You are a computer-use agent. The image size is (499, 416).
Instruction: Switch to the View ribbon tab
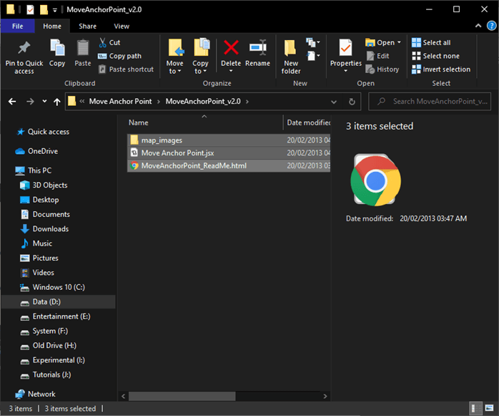tap(122, 26)
